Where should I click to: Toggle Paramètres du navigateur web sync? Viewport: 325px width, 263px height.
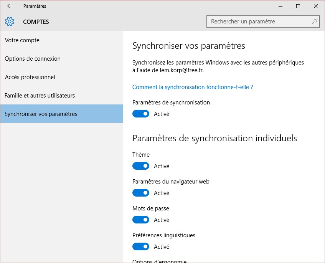[x=141, y=193]
